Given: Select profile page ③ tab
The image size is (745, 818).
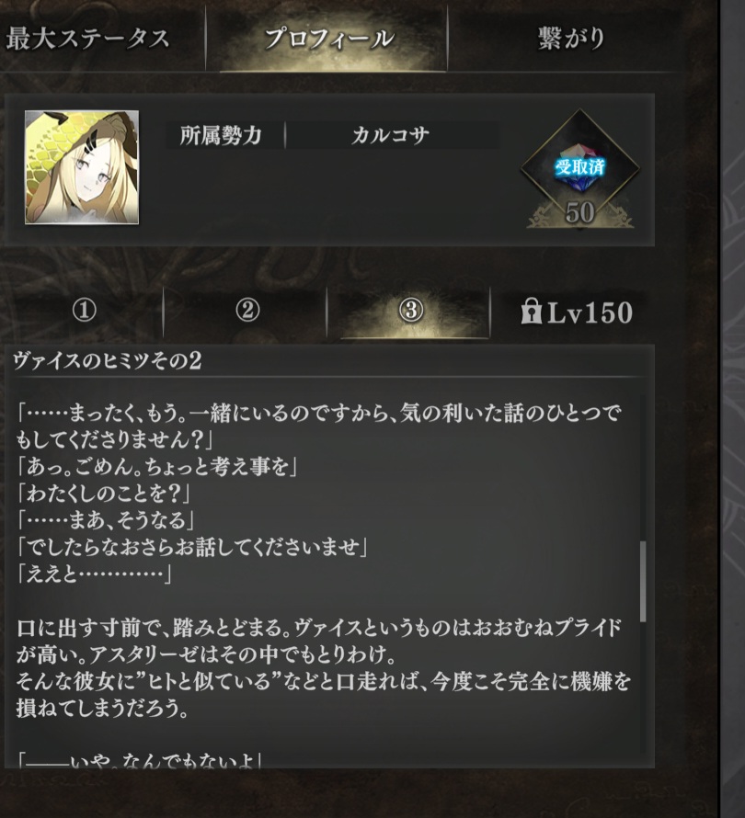Looking at the screenshot, I should [x=411, y=311].
